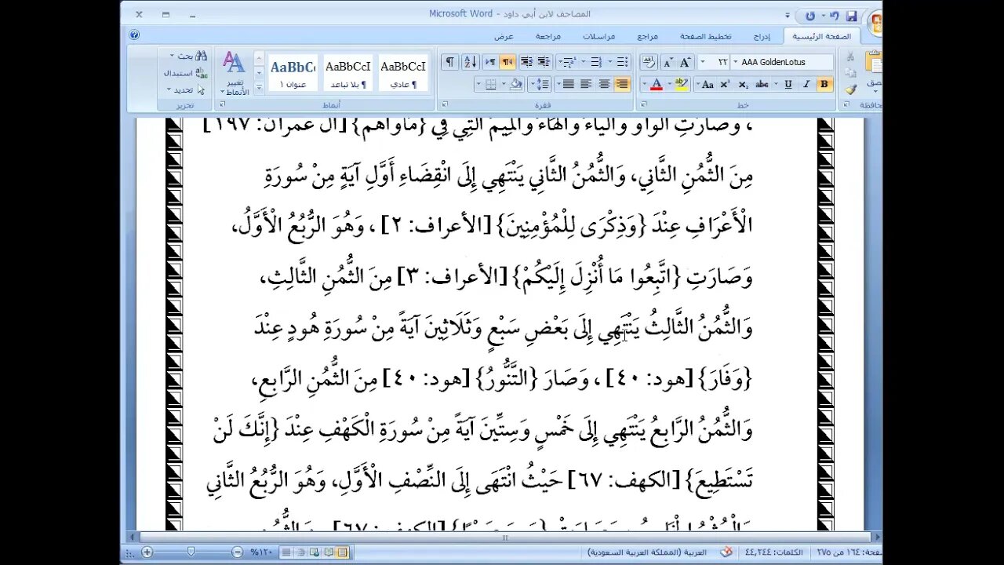Open the Page Layout (تخطيط الصفحة) tab

pos(706,36)
